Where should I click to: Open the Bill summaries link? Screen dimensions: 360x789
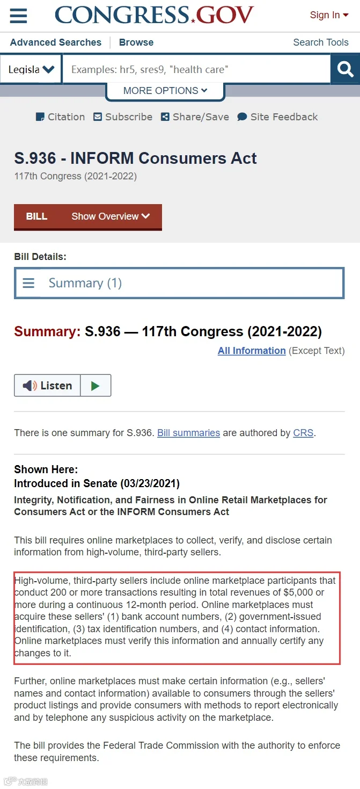coord(188,433)
